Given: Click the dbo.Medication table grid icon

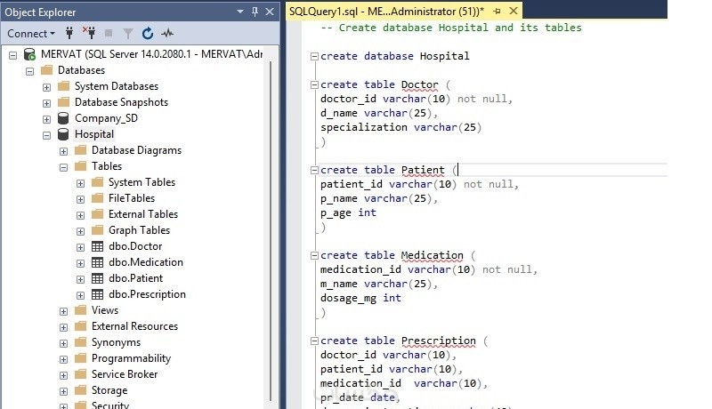Looking at the screenshot, I should coord(98,262).
